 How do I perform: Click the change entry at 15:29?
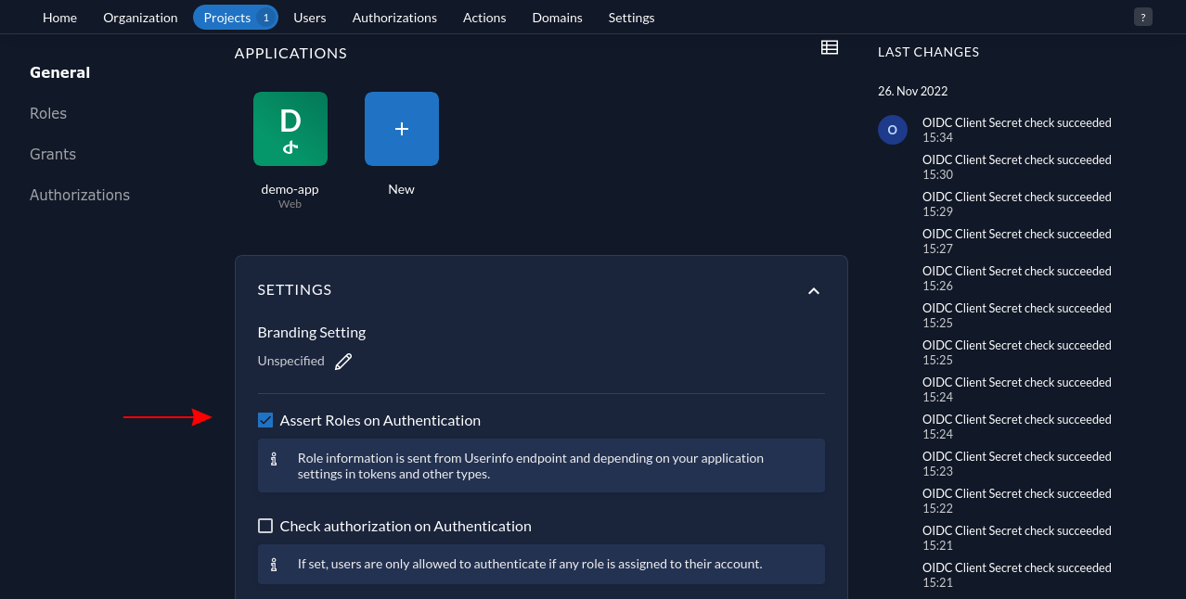1017,204
